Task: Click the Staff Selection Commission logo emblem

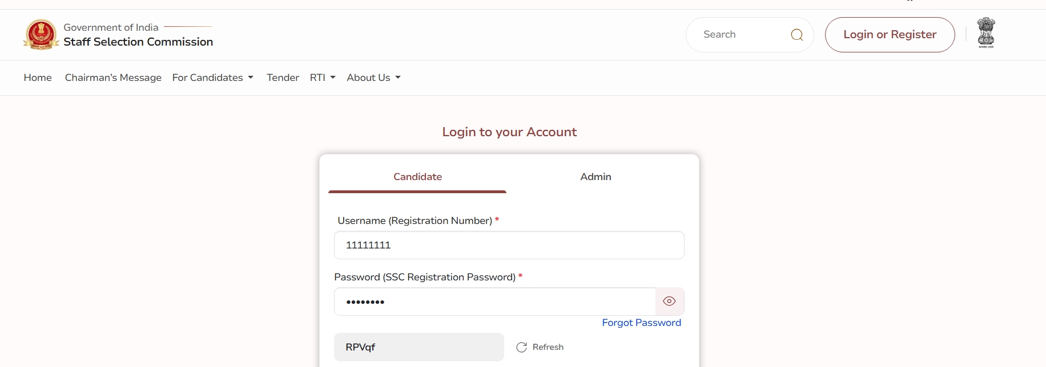Action: (x=41, y=34)
